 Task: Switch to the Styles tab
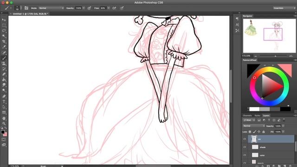(257, 116)
